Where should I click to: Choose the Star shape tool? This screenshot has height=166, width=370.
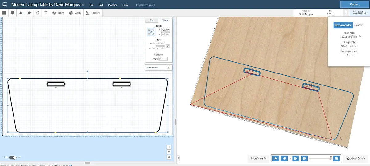(29, 13)
